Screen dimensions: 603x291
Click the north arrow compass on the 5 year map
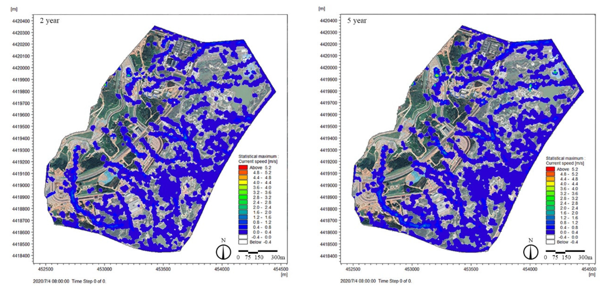coord(531,252)
